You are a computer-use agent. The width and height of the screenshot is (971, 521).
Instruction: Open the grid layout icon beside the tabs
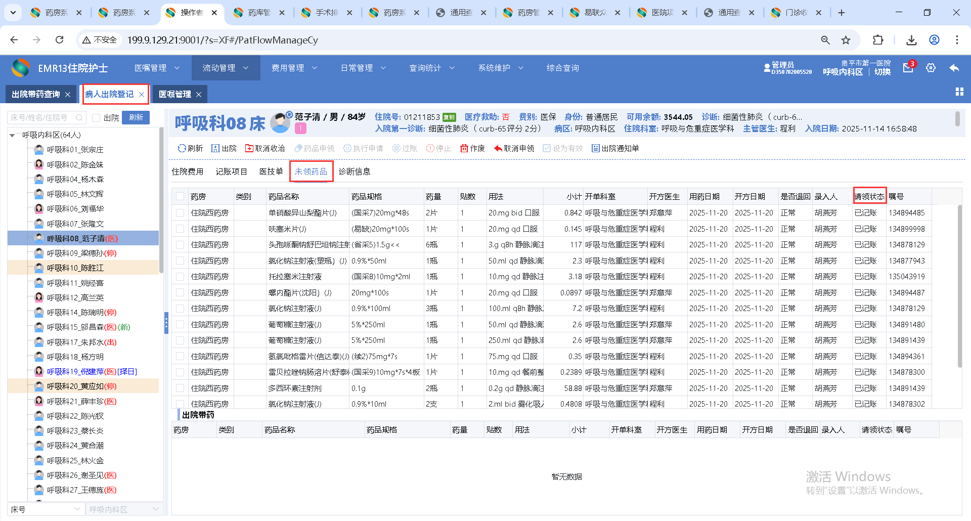point(959,92)
